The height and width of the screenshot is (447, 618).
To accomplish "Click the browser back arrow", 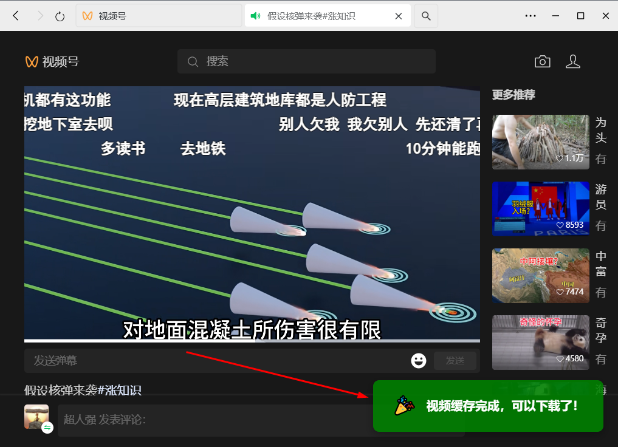I will [16, 16].
